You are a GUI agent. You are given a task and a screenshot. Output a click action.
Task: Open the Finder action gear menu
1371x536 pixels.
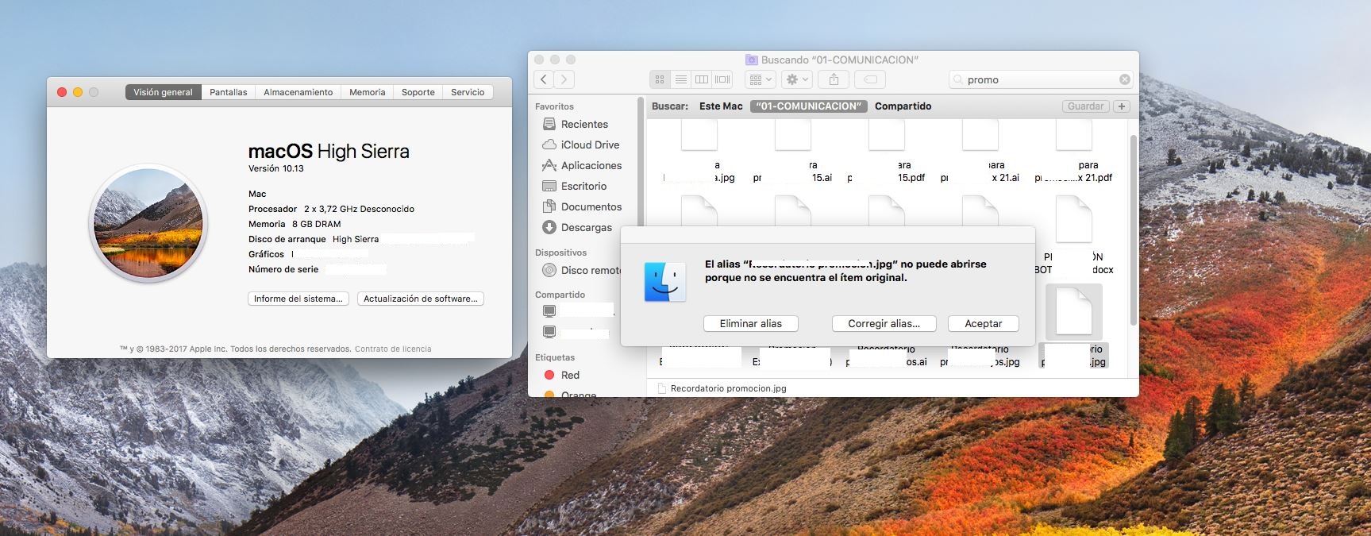pyautogui.click(x=796, y=79)
